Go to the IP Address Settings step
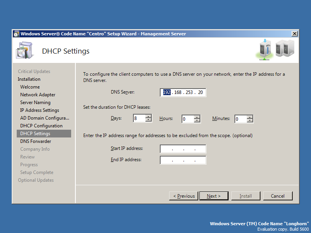311x233 pixels. (x=40, y=110)
